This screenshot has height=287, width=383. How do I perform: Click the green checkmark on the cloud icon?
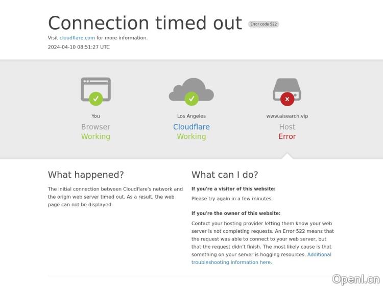pyautogui.click(x=192, y=98)
